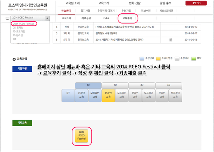
Task: Select 2D 온라인 in the dropdown list
Action: tap(18, 28)
